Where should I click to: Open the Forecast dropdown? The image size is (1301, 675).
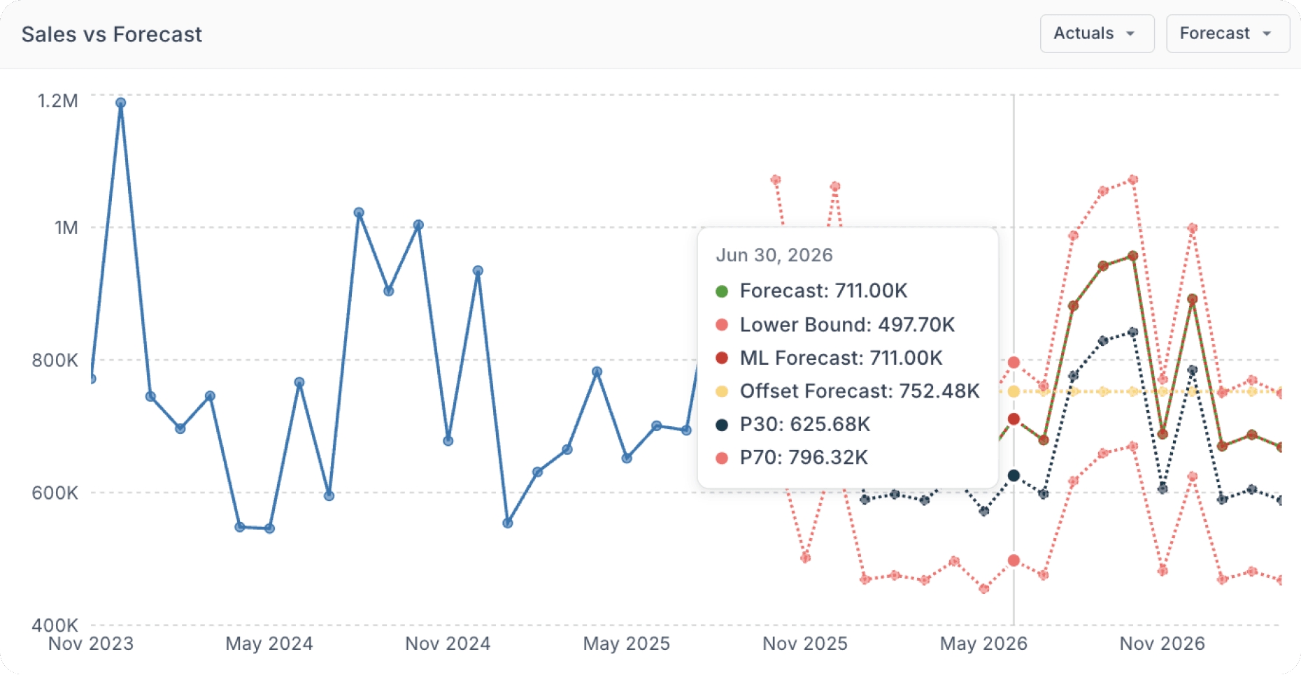(x=1228, y=33)
